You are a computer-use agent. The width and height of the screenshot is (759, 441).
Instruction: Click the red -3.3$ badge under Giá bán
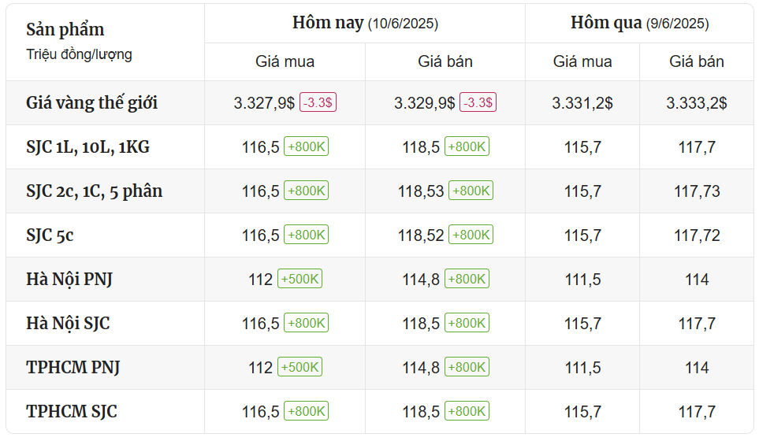coord(478,103)
